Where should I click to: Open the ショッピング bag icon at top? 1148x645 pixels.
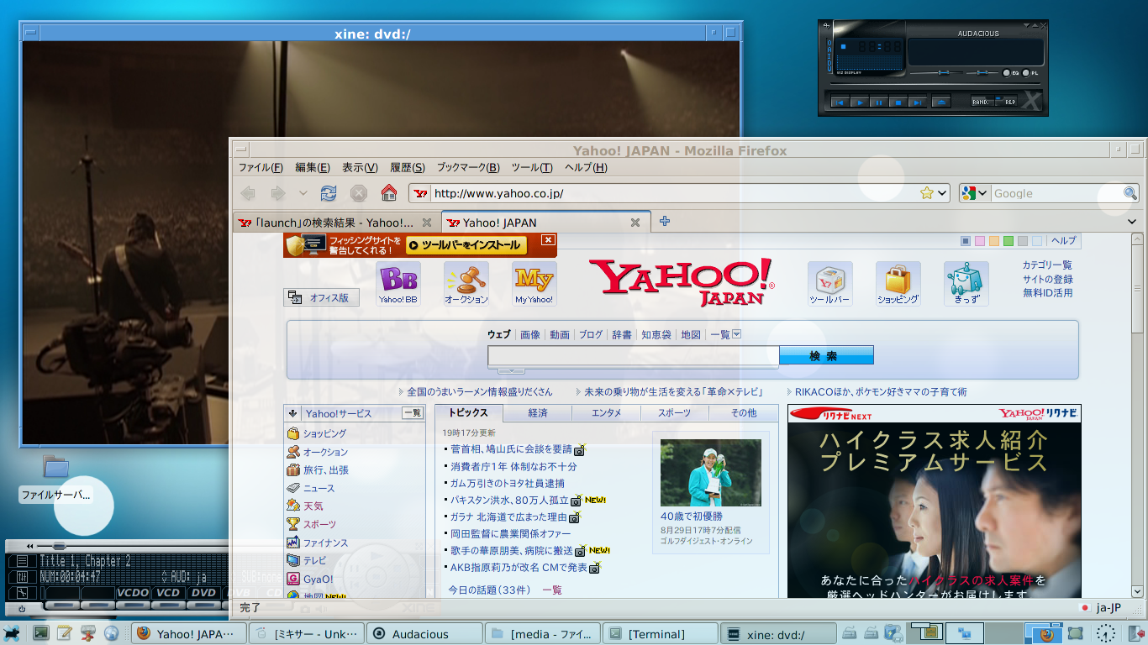tap(898, 284)
